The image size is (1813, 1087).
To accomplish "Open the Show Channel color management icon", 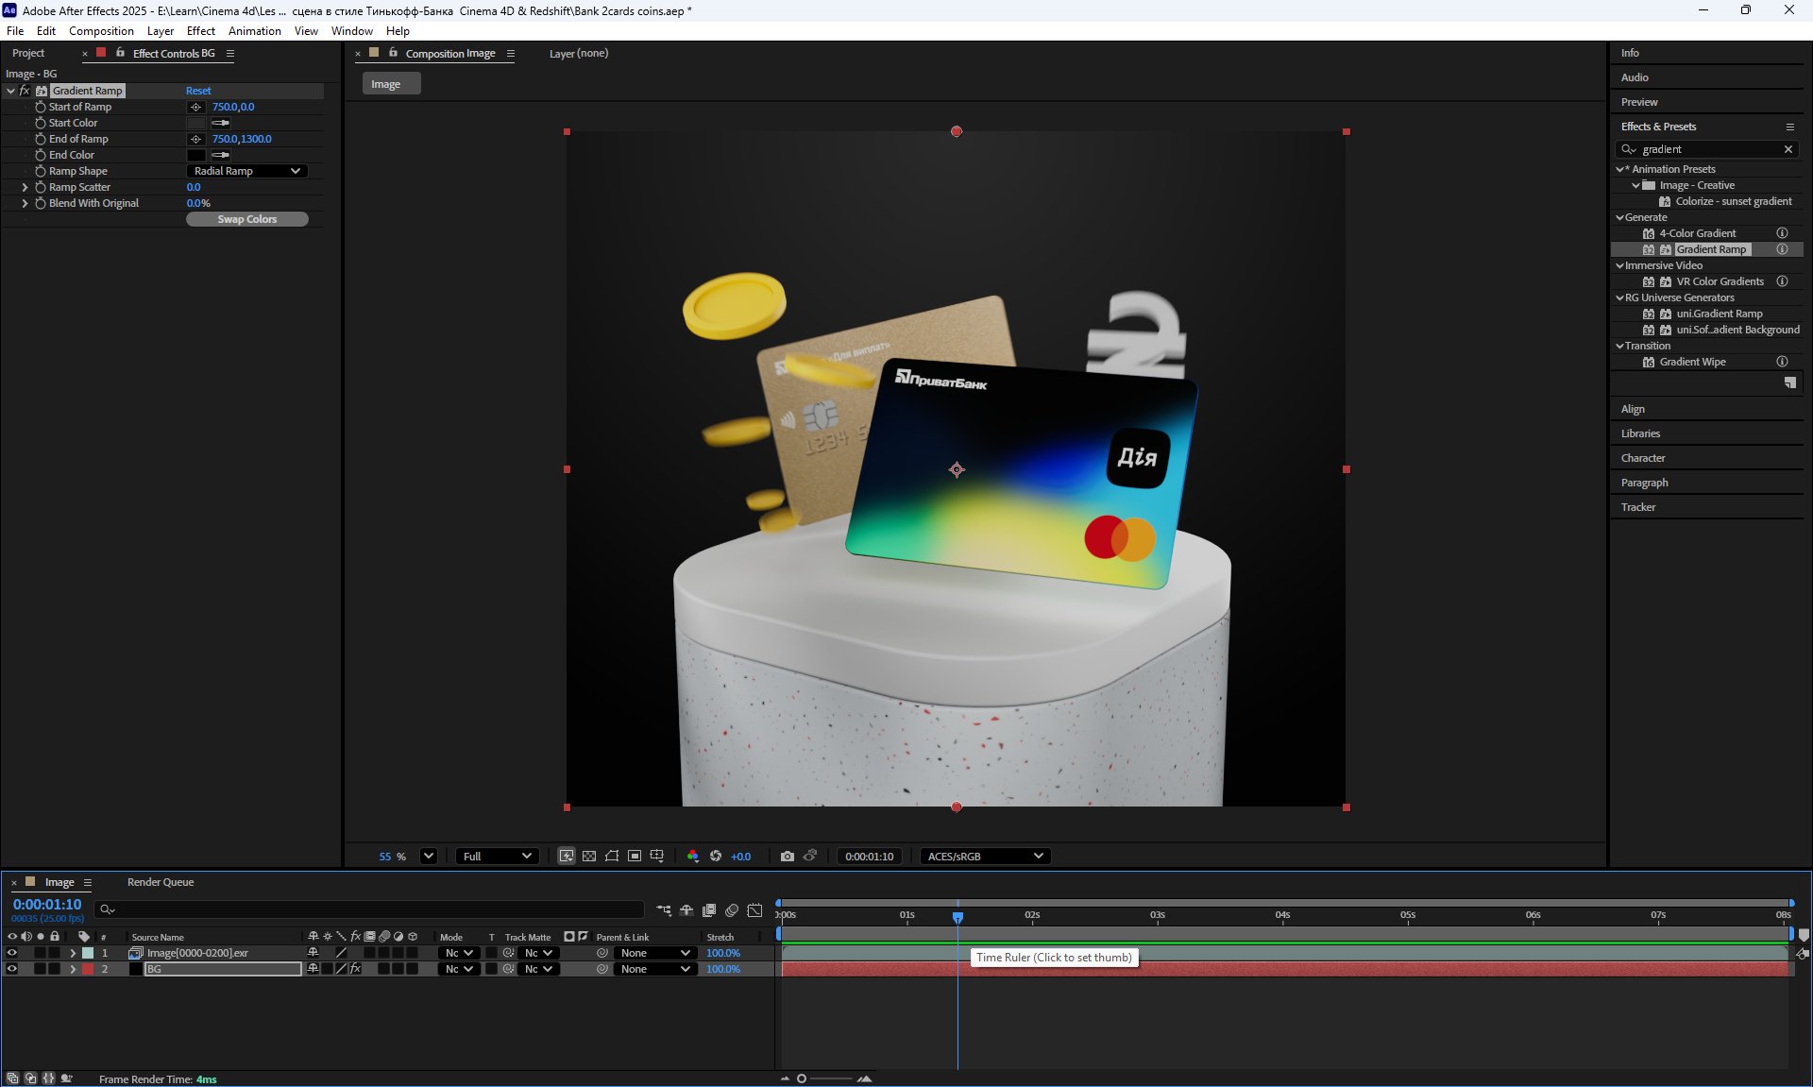I will coord(693,857).
